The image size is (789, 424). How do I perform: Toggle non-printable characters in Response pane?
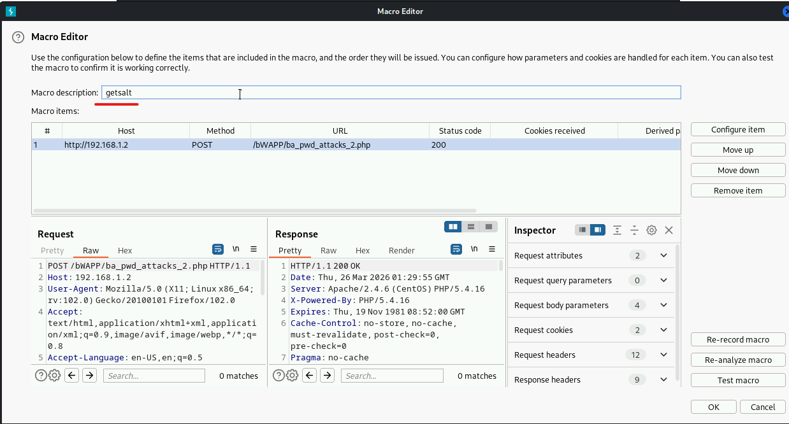(474, 249)
